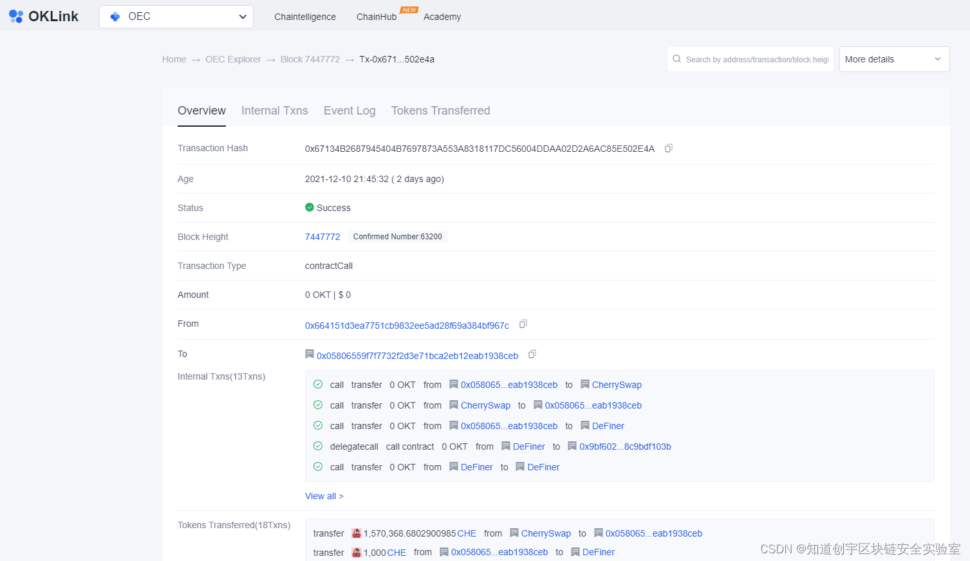Open CherrySwap recipient in first internal txn
Screen dimensions: 970x561
pyautogui.click(x=617, y=385)
